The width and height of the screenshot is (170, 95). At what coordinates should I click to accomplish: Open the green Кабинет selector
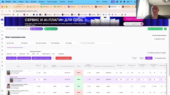155,29
